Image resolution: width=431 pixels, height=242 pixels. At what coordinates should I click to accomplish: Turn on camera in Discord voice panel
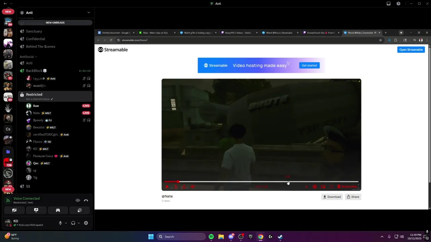pos(14,210)
